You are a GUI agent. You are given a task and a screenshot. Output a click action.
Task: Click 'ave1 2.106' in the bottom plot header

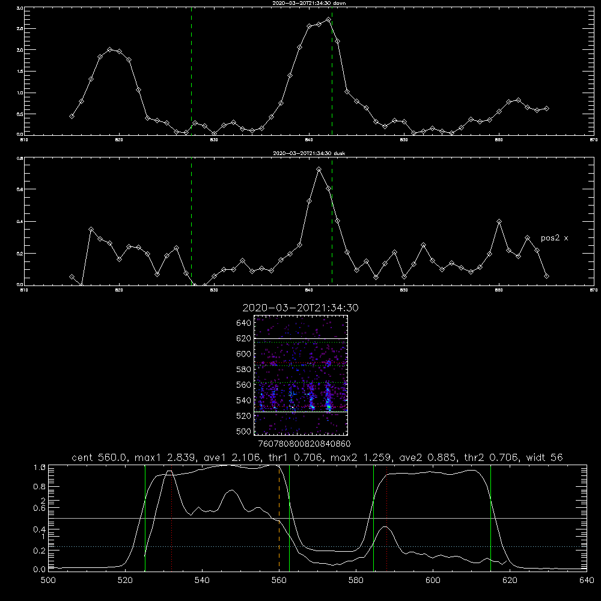pyautogui.click(x=233, y=457)
